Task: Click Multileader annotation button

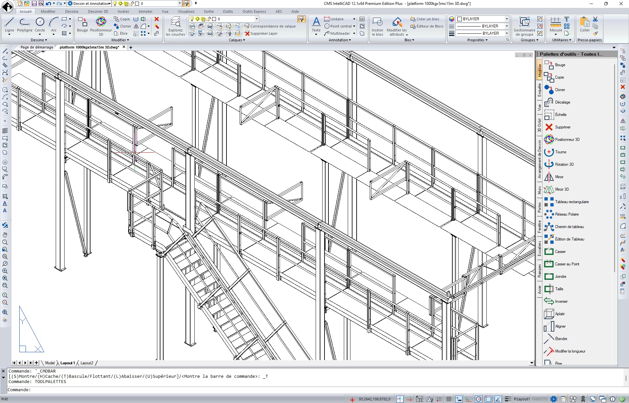Action: tap(337, 33)
